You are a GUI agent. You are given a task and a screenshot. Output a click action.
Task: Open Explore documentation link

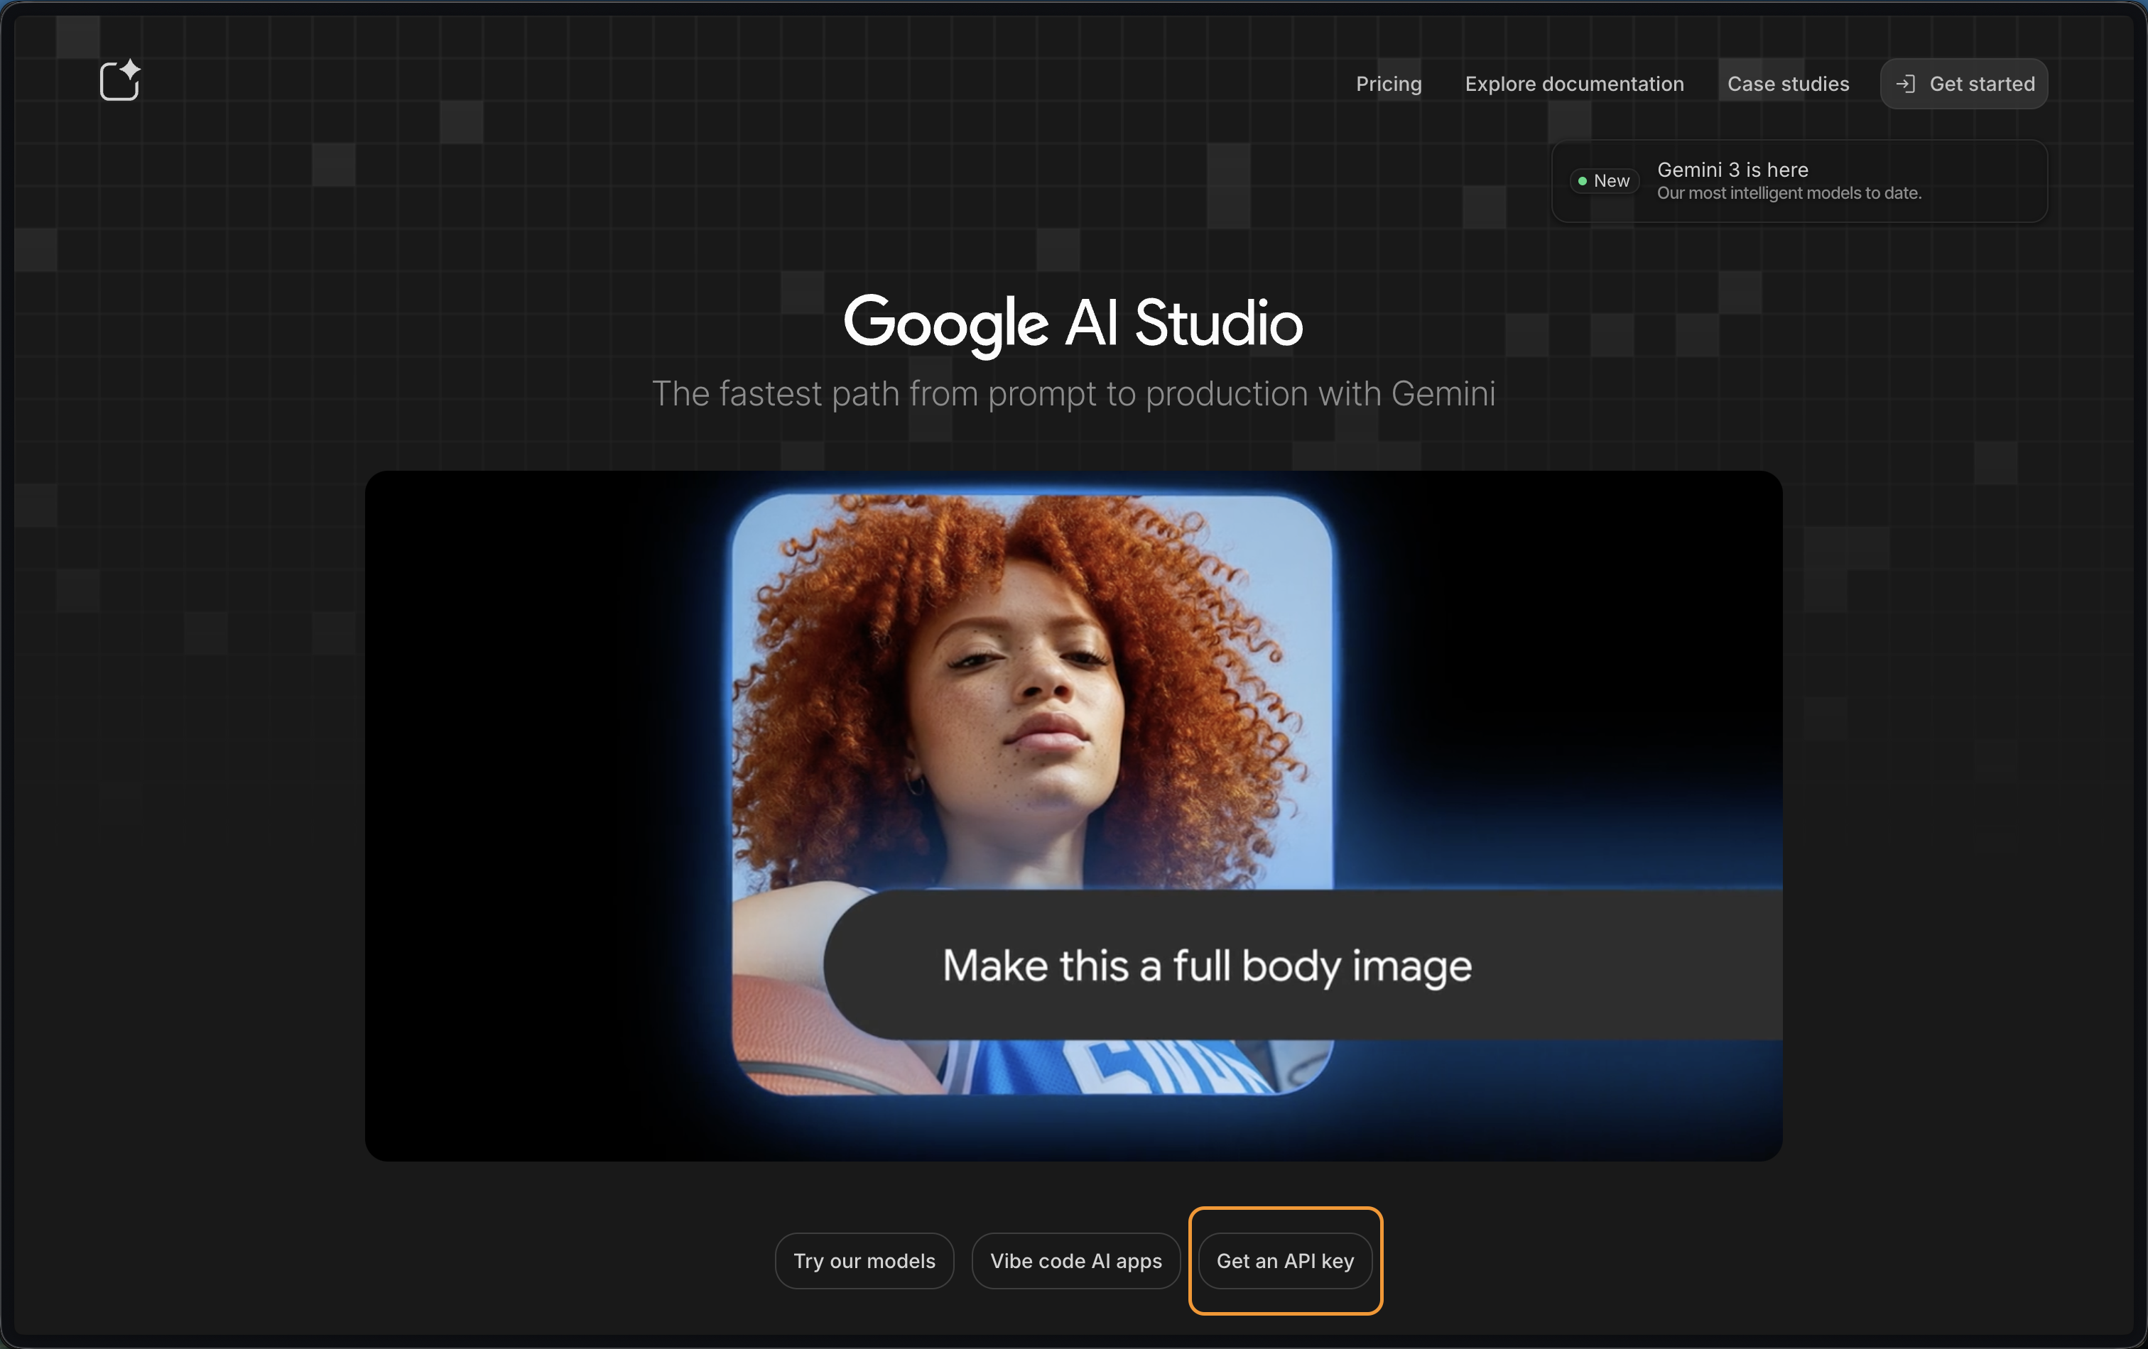click(1573, 84)
